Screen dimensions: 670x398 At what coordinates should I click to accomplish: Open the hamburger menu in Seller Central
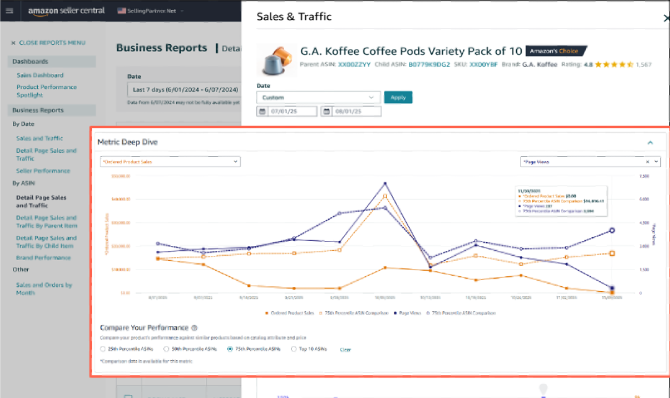pyautogui.click(x=9, y=11)
